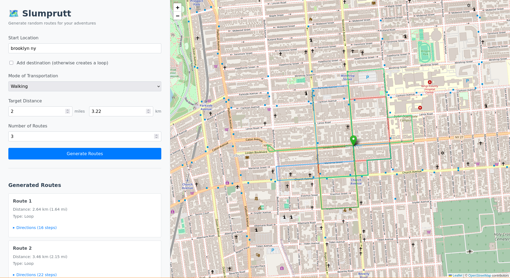
Task: Click the kilometers distance field
Action: (x=118, y=111)
